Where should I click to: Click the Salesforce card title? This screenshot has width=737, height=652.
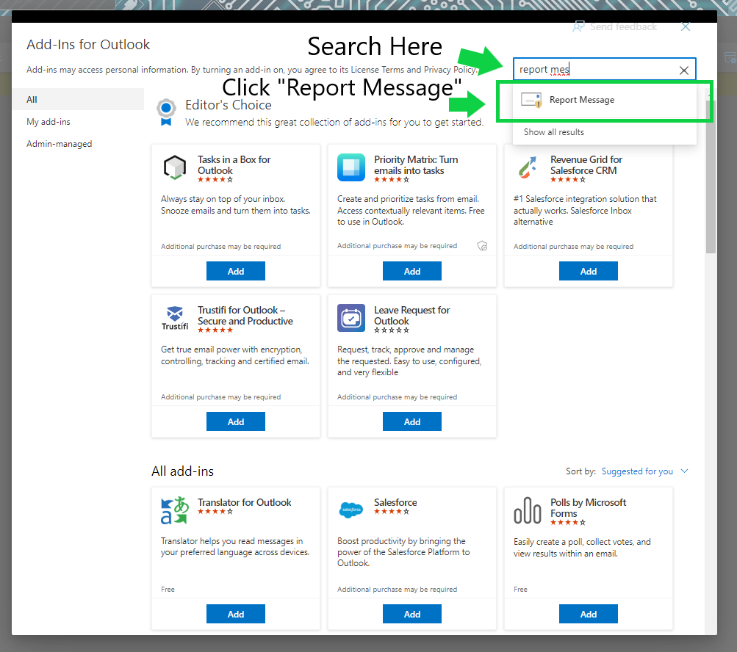pos(395,502)
